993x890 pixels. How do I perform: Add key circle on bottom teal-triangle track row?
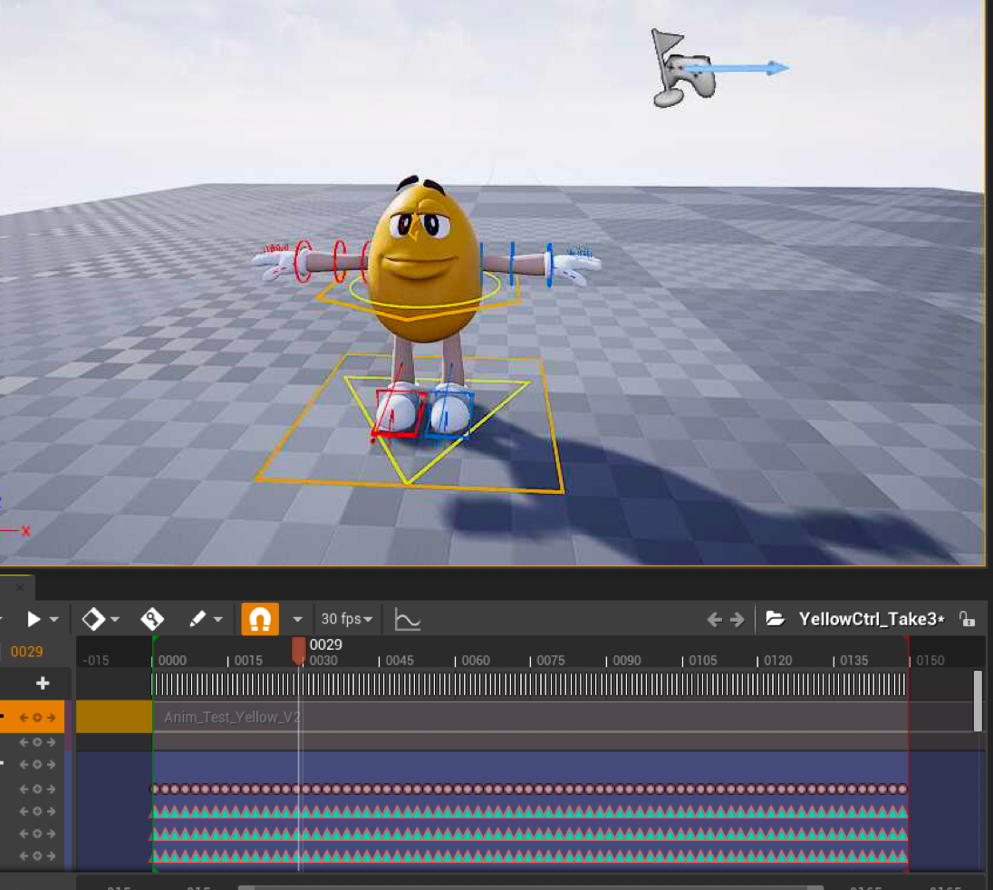coord(37,856)
